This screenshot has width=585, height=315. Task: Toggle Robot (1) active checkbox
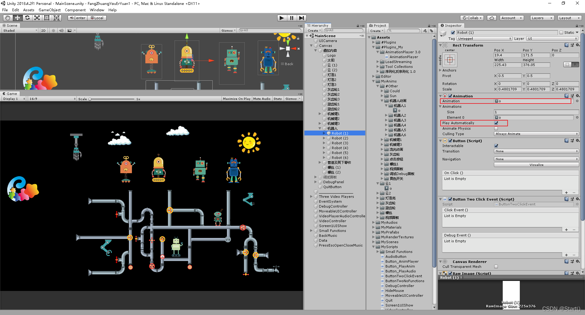coord(453,33)
